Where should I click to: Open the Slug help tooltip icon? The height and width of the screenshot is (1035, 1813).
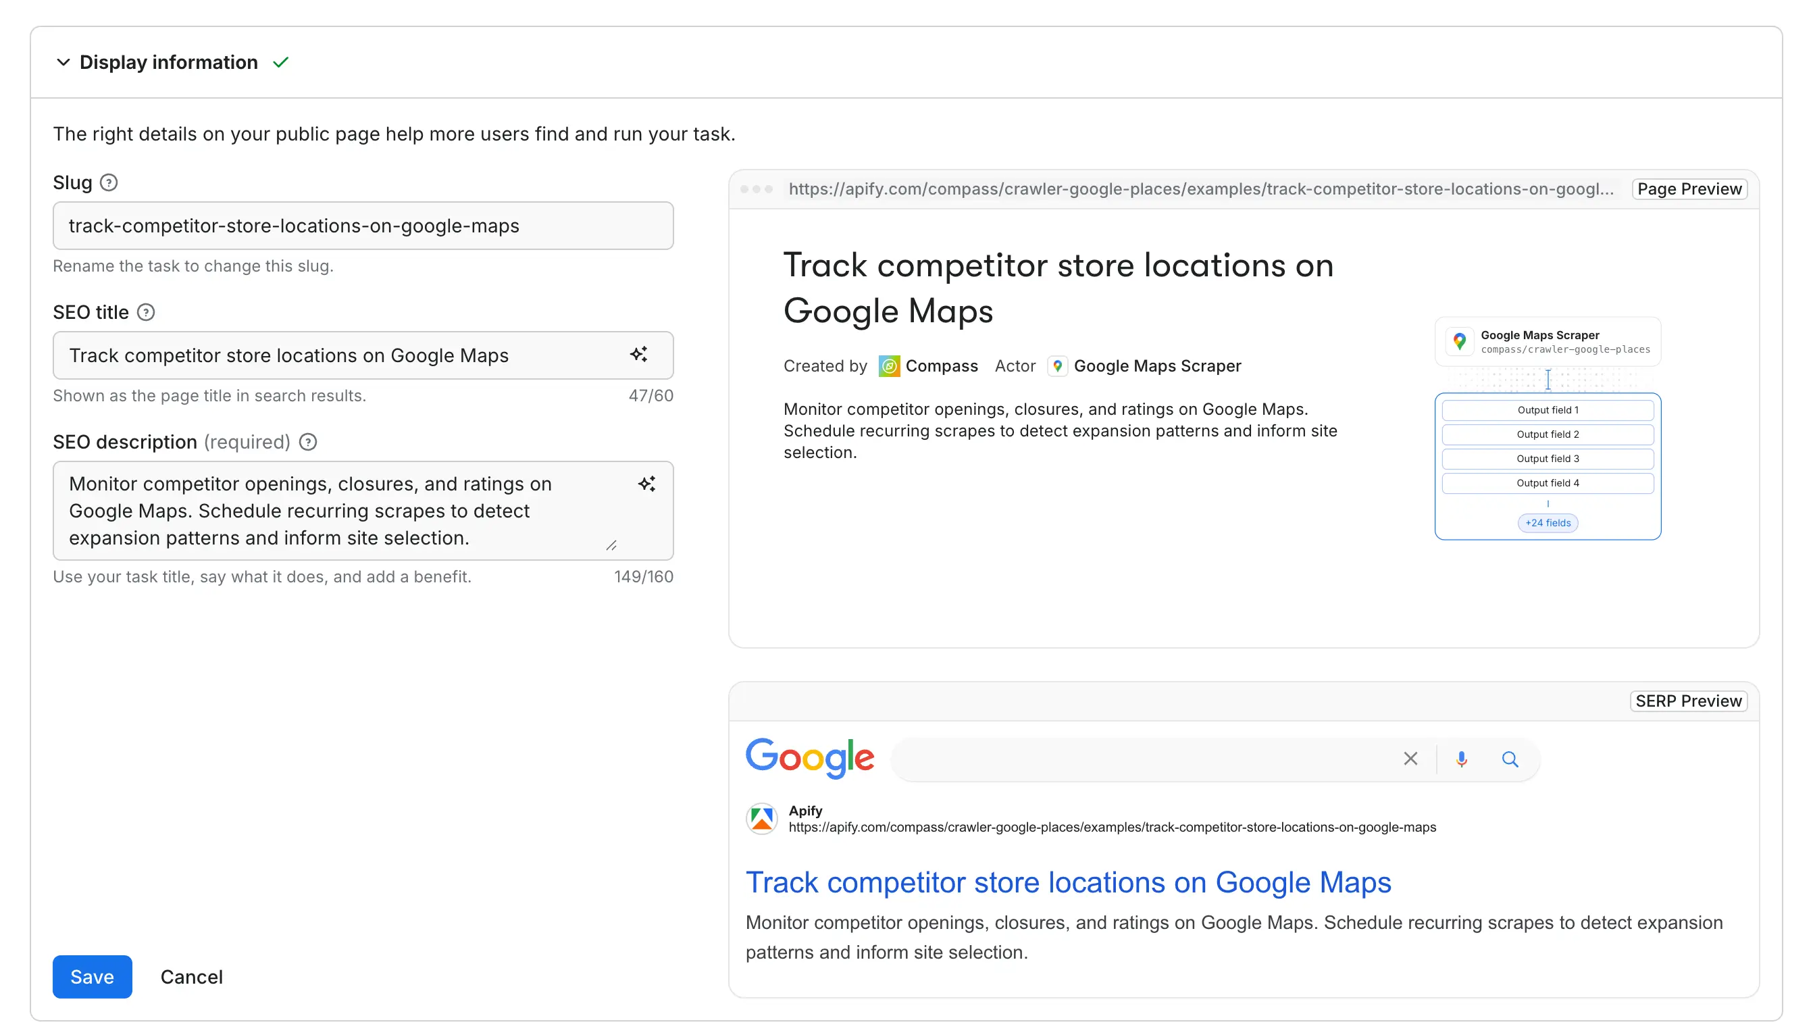tap(109, 182)
